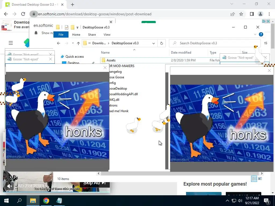Click Explorer horizontal scrollbar right arrow
The width and height of the screenshot is (275, 206).
262,174
